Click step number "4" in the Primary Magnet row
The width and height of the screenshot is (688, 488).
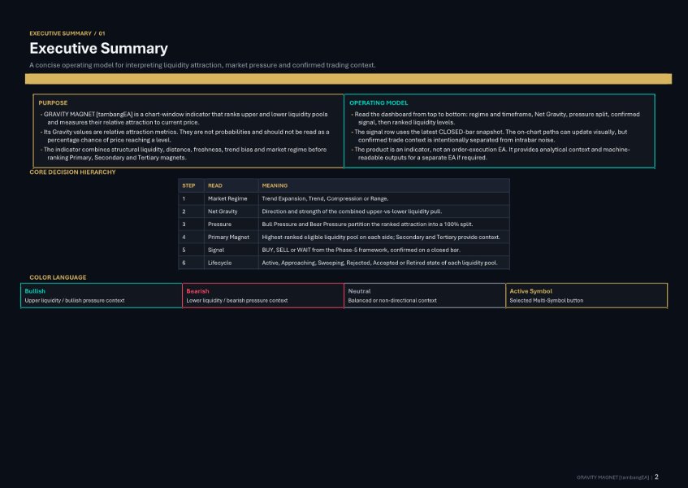(184, 237)
